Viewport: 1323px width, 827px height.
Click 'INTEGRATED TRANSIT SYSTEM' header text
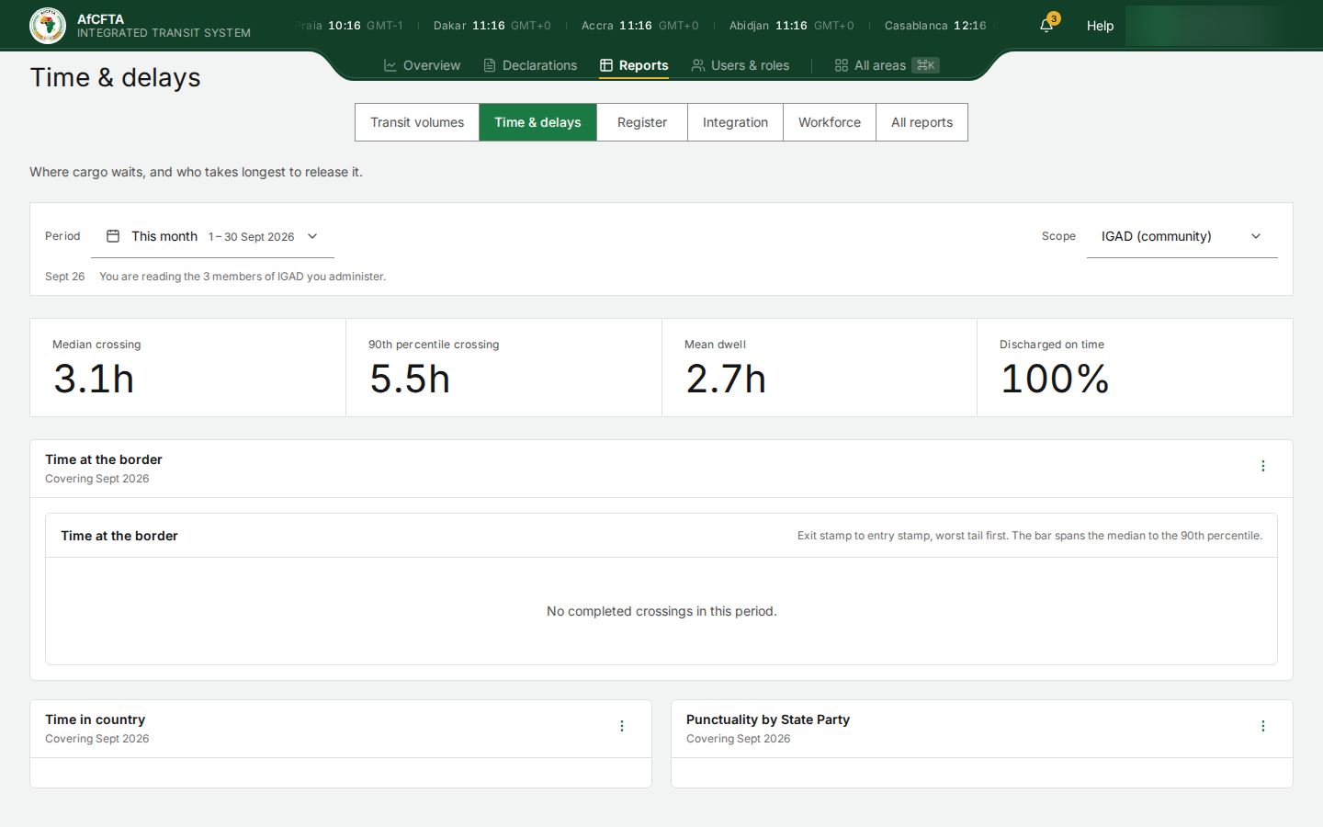[164, 33]
